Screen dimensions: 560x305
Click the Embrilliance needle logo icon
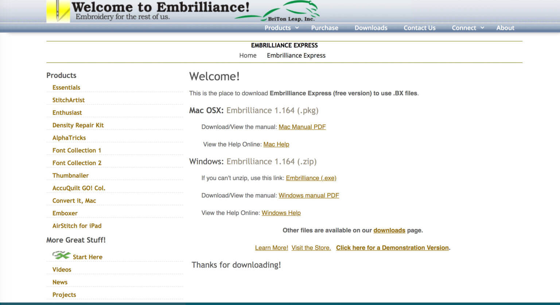point(58,11)
